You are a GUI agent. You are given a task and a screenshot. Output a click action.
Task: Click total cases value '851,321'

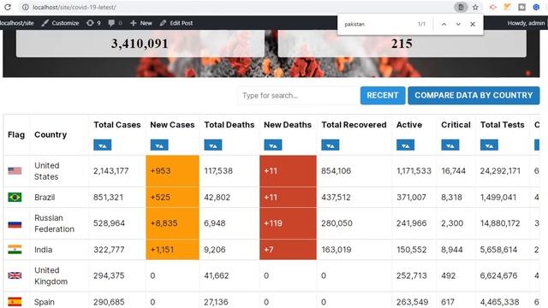(108, 198)
